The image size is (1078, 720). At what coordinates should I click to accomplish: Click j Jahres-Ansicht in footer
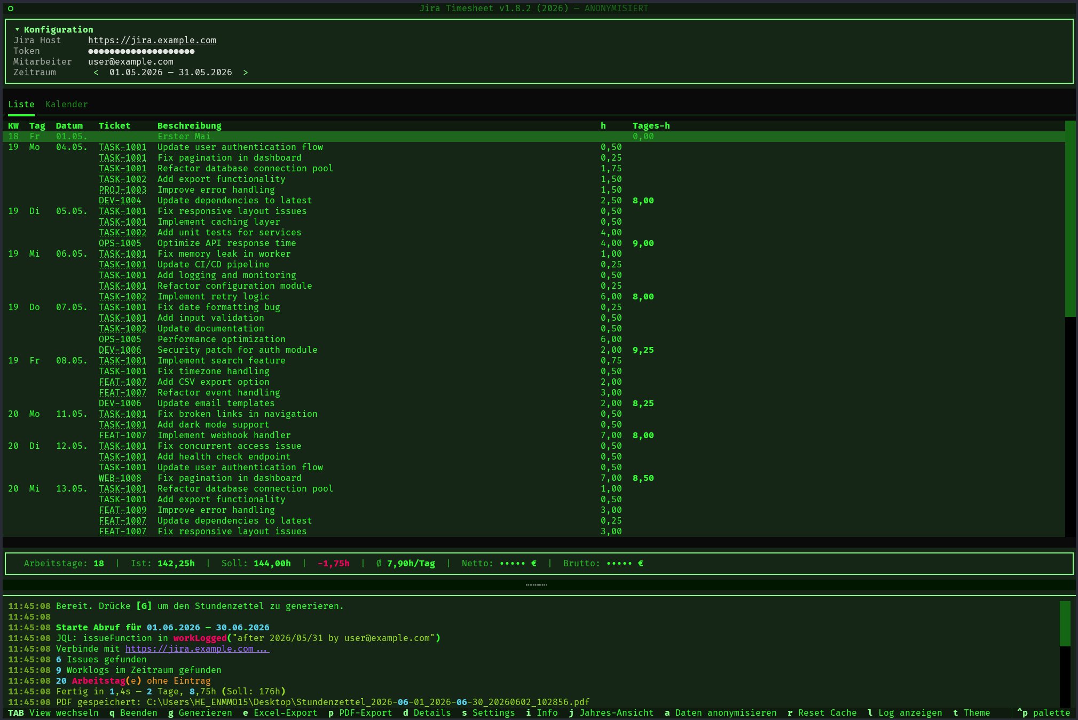611,713
